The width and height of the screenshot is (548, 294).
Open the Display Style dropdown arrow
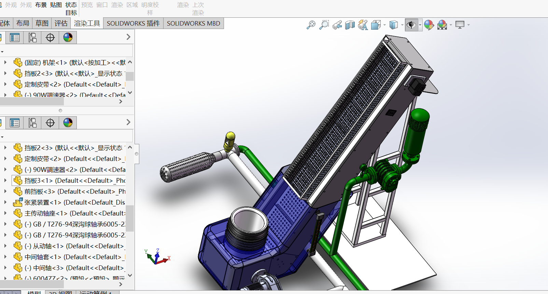tap(402, 25)
